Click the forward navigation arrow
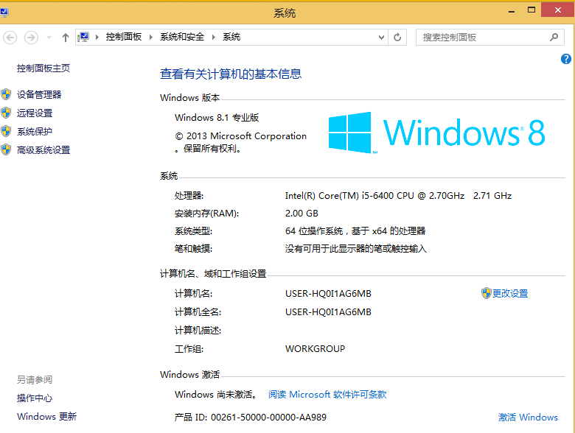Viewport: 575px width, 433px height. point(31,37)
